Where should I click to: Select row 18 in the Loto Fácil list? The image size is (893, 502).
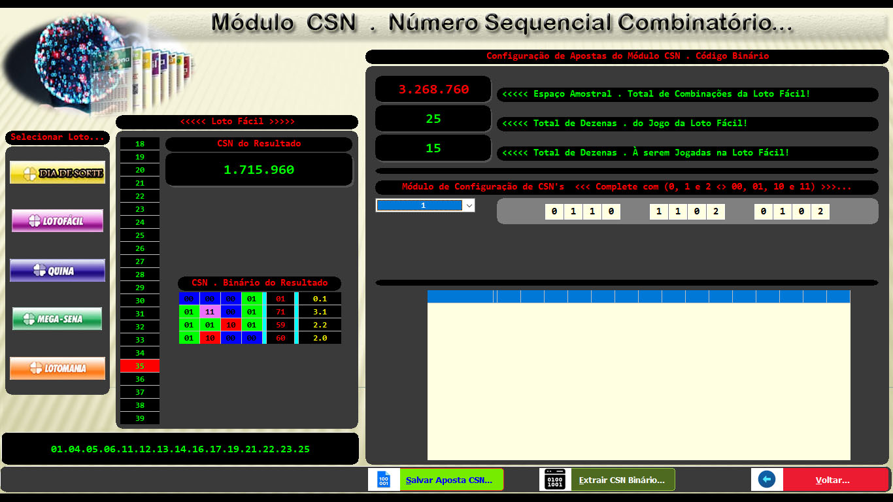[140, 144]
